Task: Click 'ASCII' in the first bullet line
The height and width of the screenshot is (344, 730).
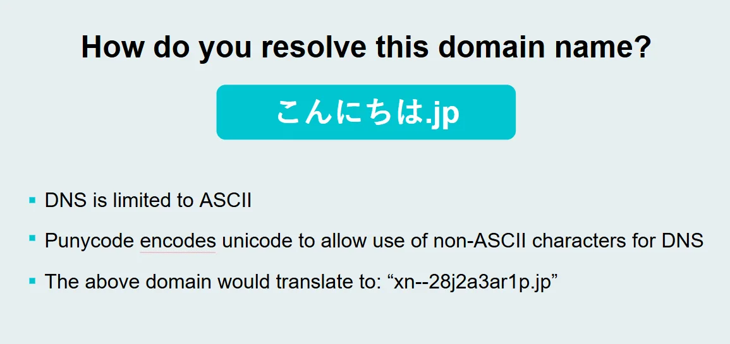Action: [226, 201]
